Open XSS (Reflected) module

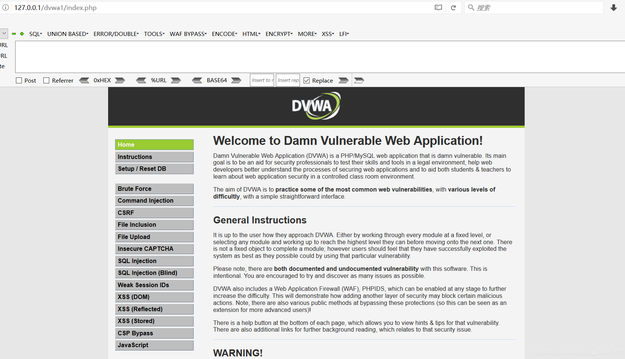point(154,309)
